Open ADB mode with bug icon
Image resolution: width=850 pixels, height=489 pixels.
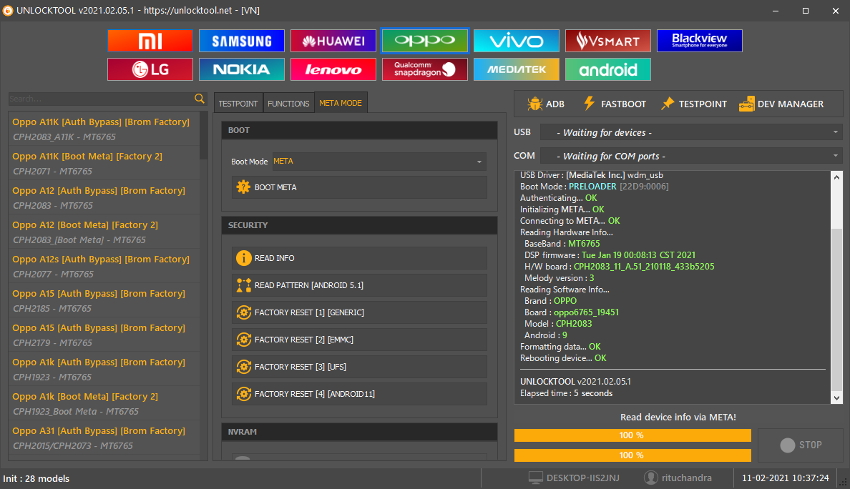pyautogui.click(x=546, y=104)
